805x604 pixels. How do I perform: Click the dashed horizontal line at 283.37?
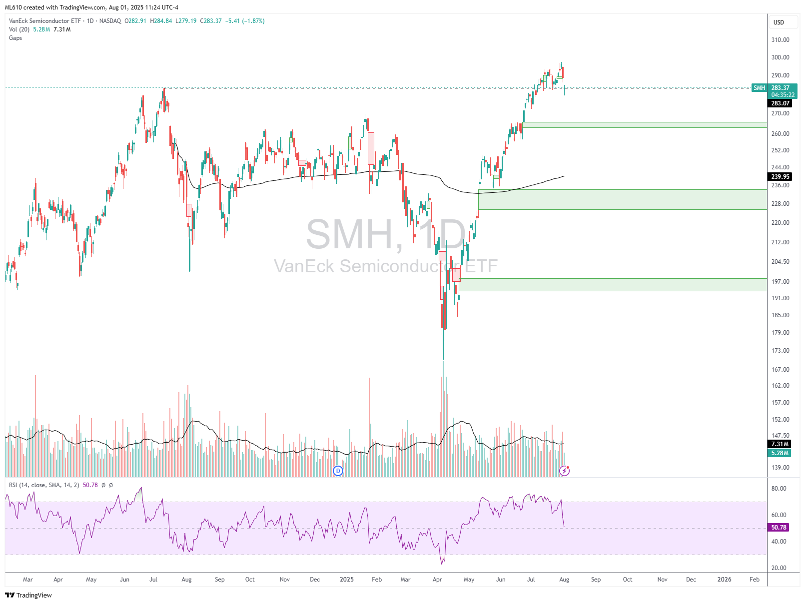click(457, 88)
